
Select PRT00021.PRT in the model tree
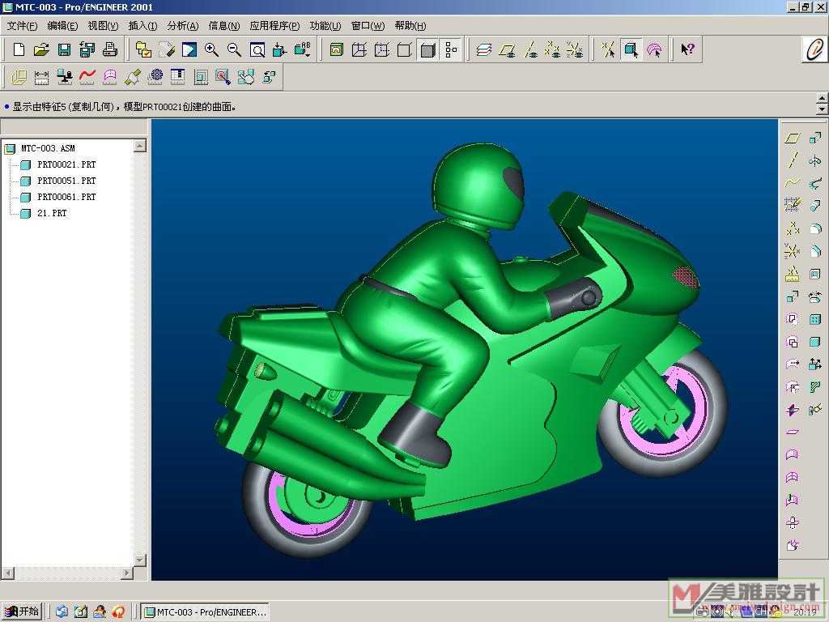66,164
